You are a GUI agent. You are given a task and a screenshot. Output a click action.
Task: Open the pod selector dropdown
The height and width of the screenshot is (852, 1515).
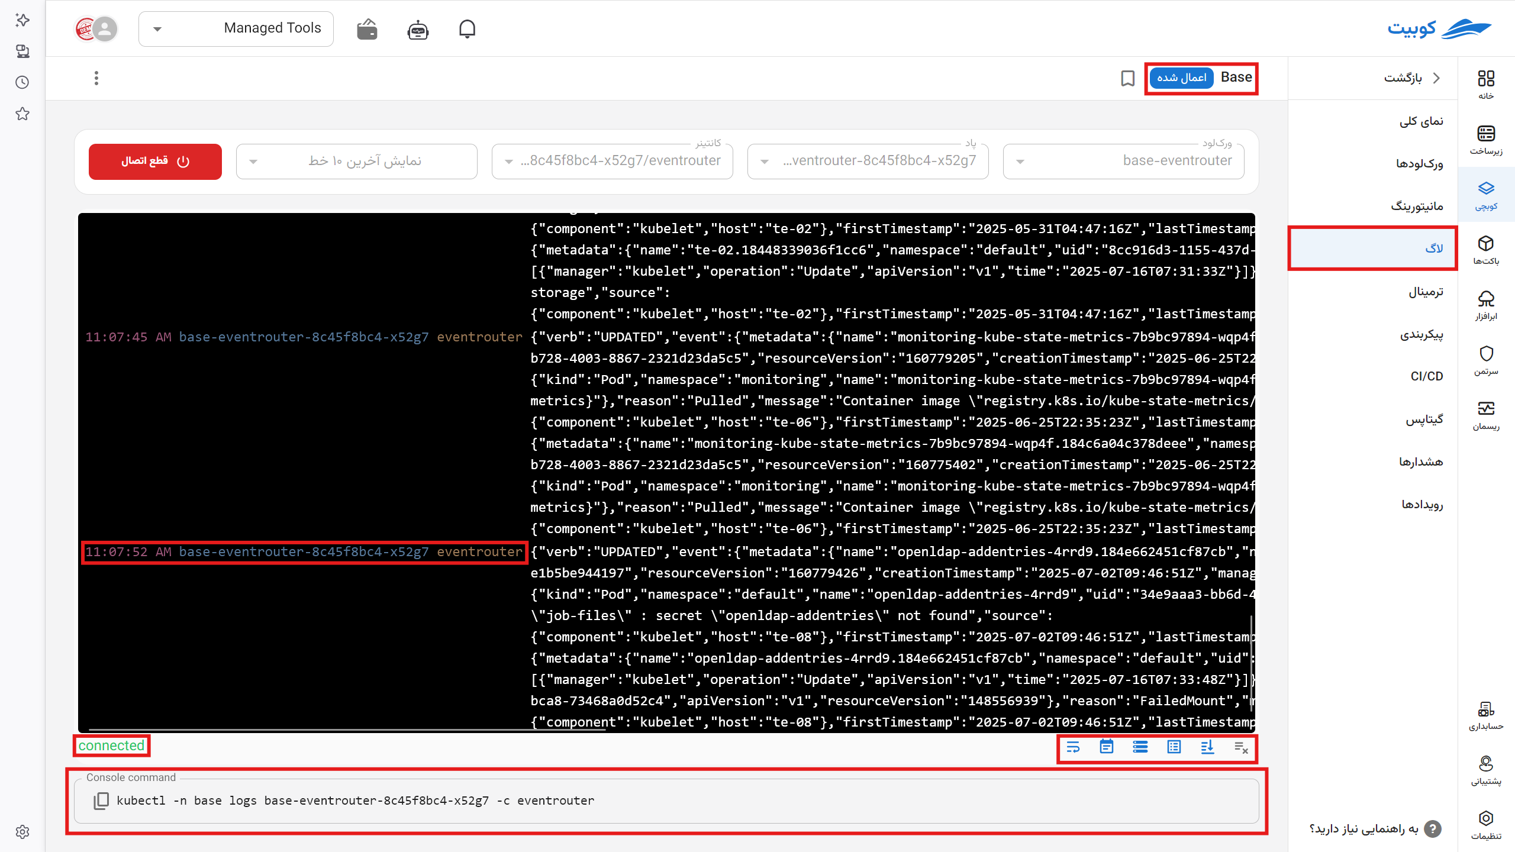[x=868, y=161]
